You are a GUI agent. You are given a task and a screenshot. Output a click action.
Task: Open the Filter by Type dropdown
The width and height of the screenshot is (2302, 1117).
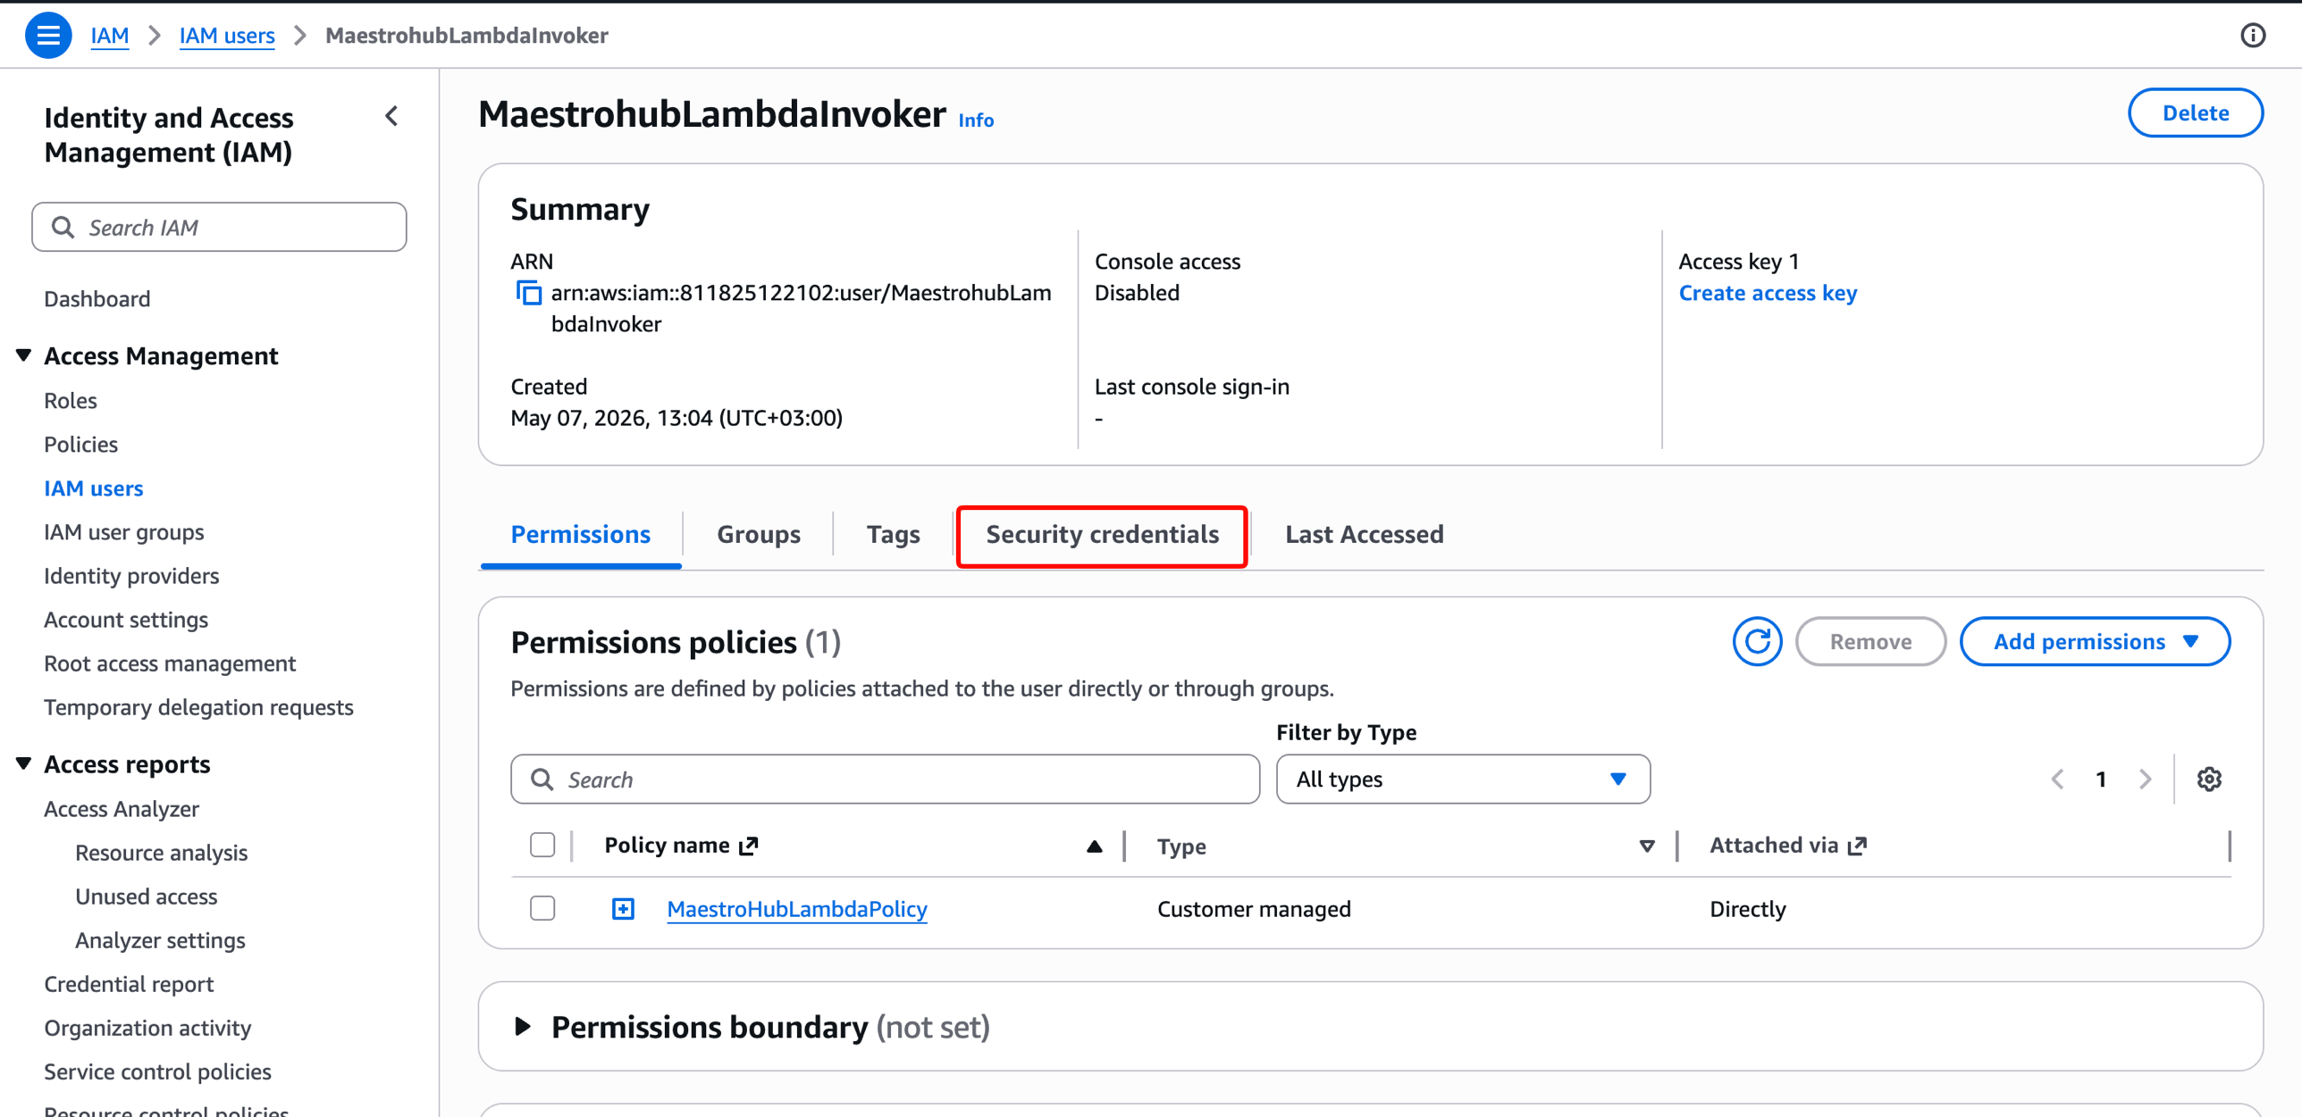click(1462, 779)
